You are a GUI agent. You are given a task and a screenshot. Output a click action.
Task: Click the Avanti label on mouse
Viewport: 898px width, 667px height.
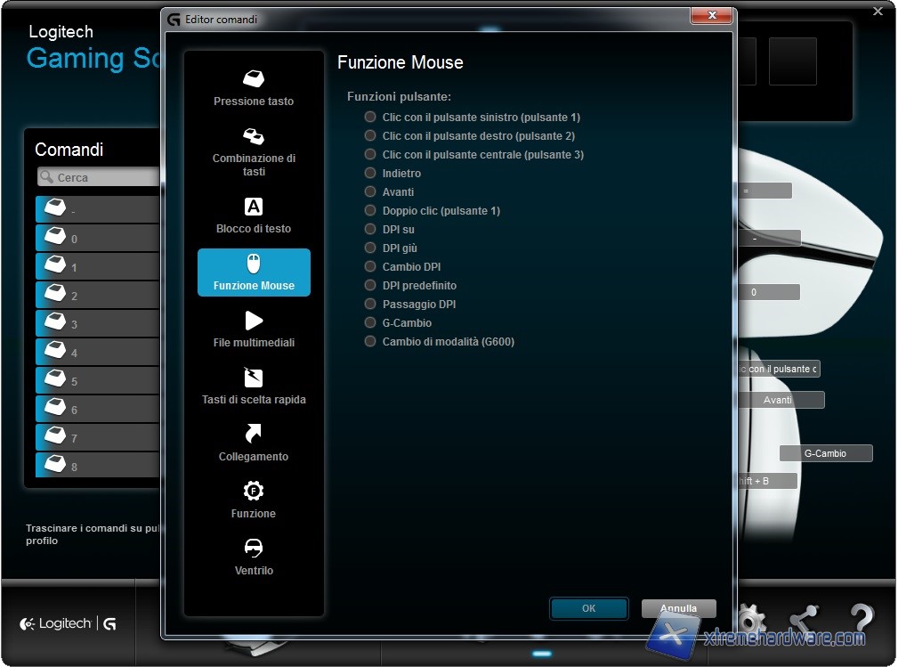[x=778, y=400]
